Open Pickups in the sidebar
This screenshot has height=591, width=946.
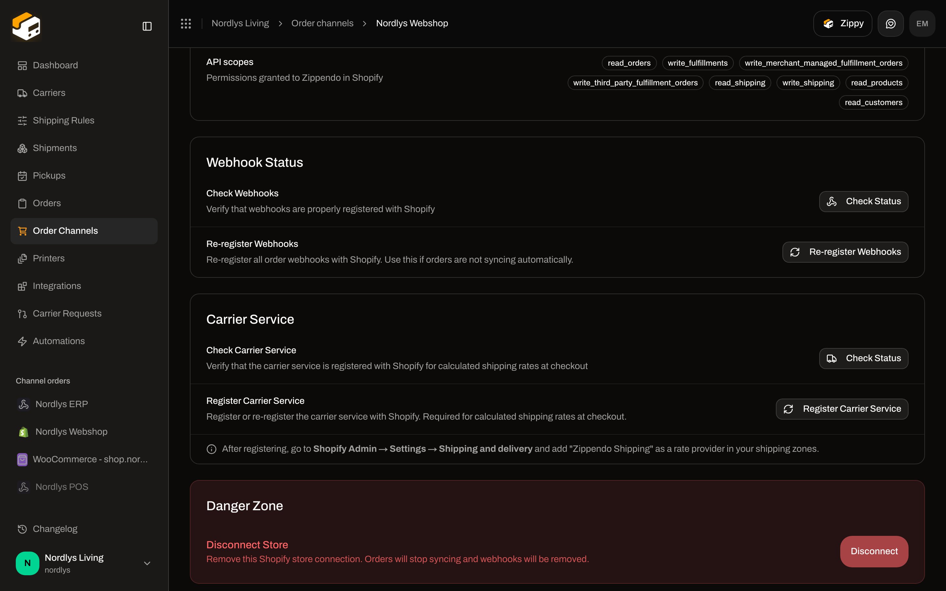point(84,176)
